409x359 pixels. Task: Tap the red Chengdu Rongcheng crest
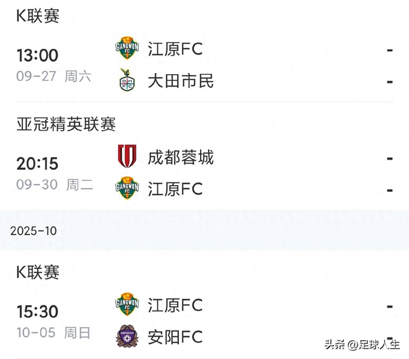click(x=127, y=156)
